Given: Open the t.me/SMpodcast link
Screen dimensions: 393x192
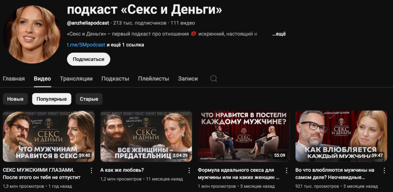Looking at the screenshot, I should tap(86, 45).
